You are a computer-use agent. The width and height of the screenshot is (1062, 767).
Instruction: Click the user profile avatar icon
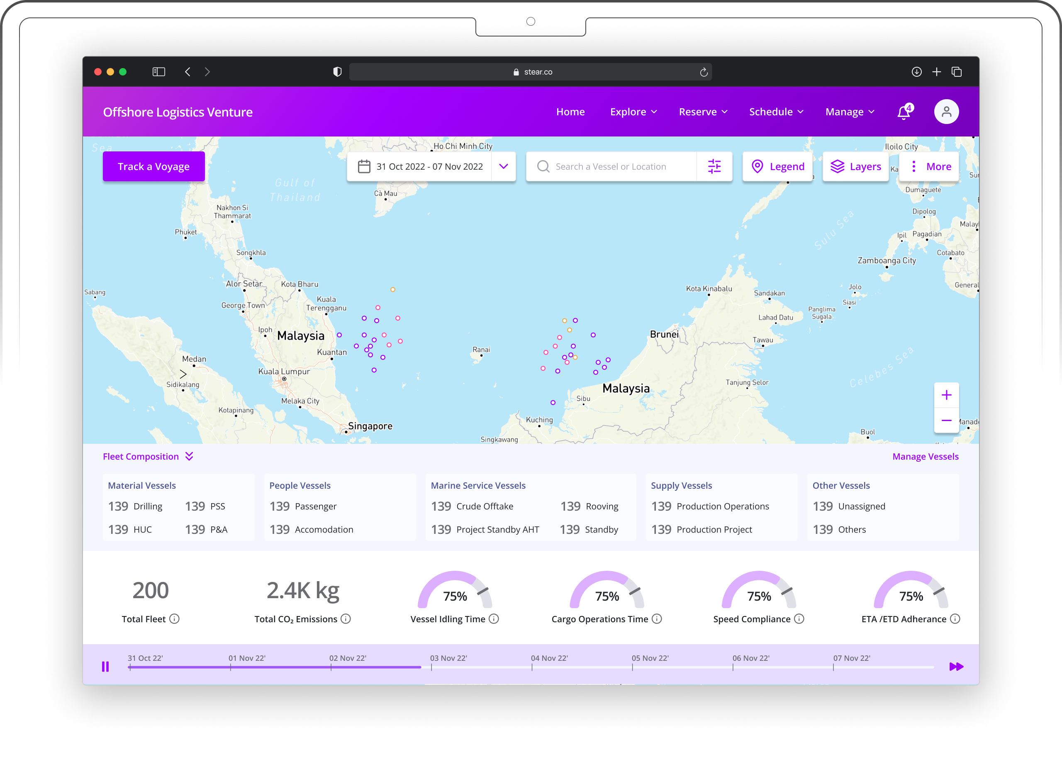[x=946, y=112]
